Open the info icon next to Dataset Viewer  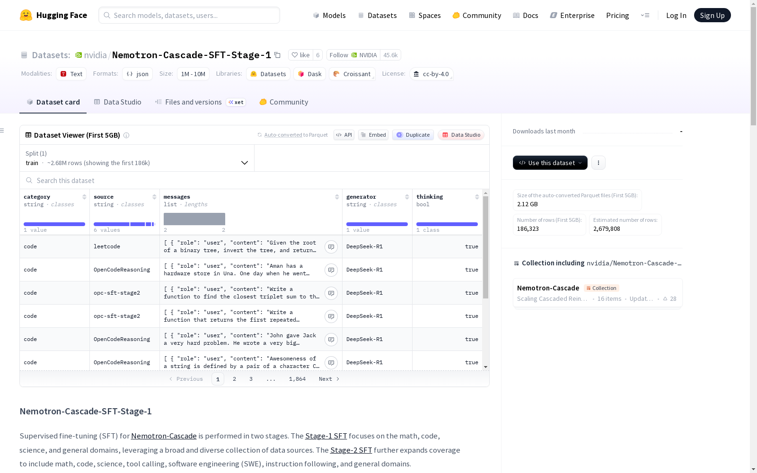tap(126, 135)
